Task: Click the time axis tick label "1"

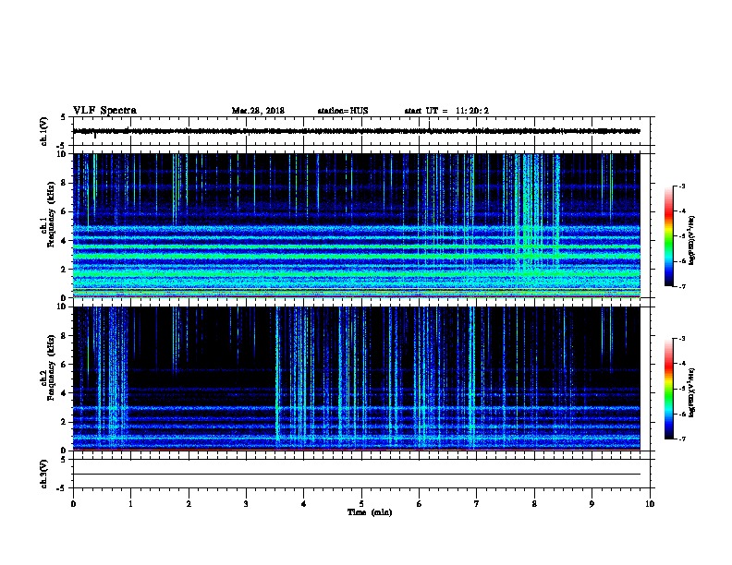Action: click(130, 504)
